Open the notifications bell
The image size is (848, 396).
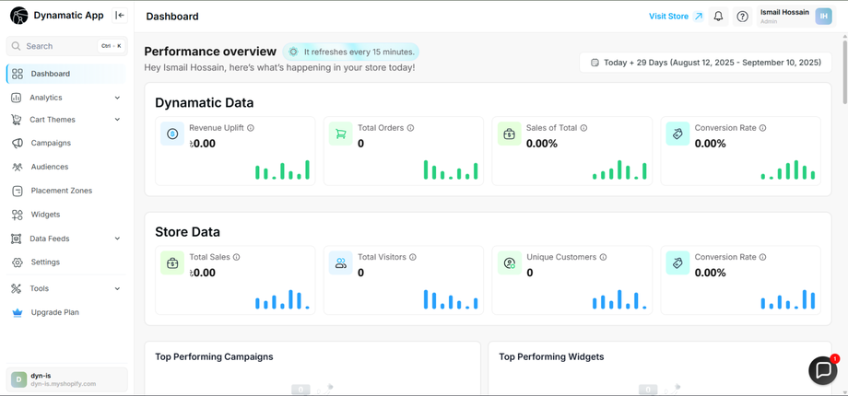coord(718,17)
